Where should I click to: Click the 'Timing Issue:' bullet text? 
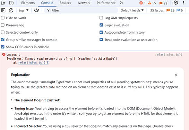click(25, 109)
